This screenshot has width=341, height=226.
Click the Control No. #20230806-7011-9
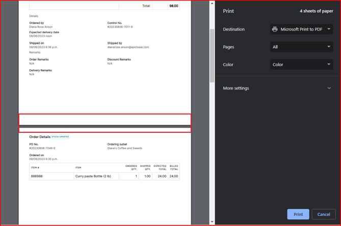pos(120,27)
